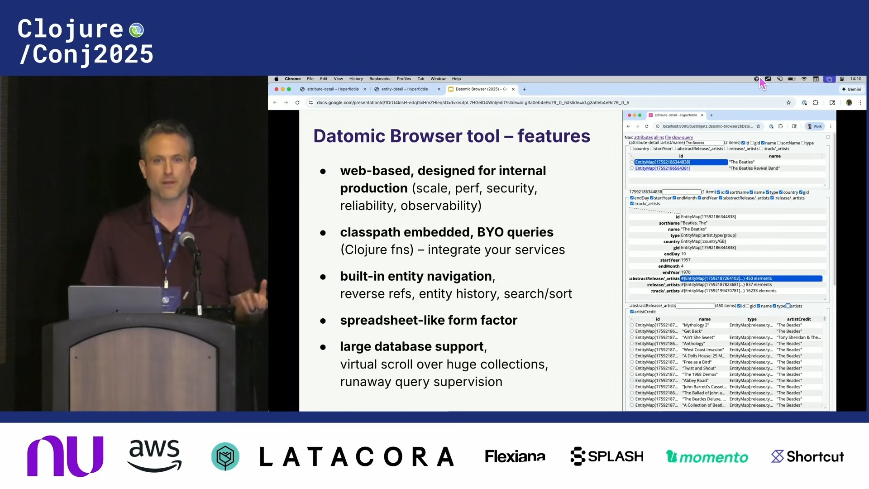Switch to the entity-detail – Hyperfiddle tab
Screen dimensions: 869x489
coord(405,89)
